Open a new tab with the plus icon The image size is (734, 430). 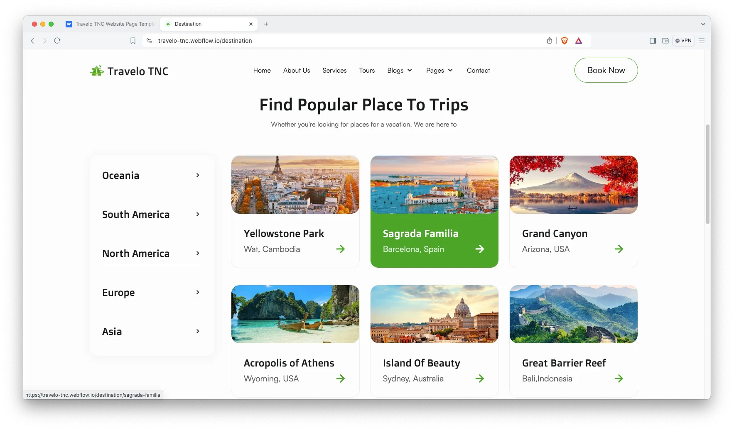click(x=266, y=24)
